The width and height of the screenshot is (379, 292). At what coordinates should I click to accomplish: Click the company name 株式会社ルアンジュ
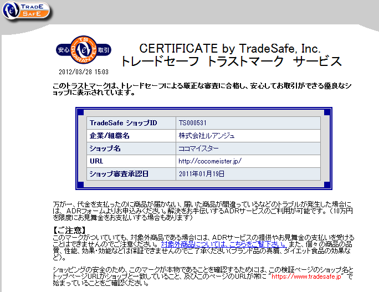207,136
